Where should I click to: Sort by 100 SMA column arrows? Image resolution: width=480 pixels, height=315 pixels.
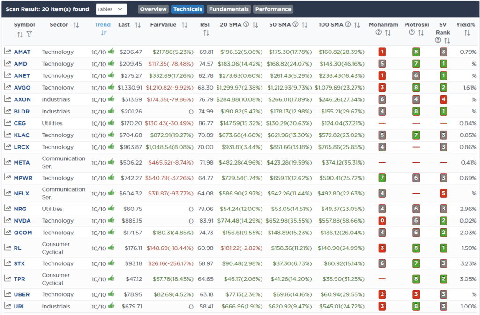point(357,25)
